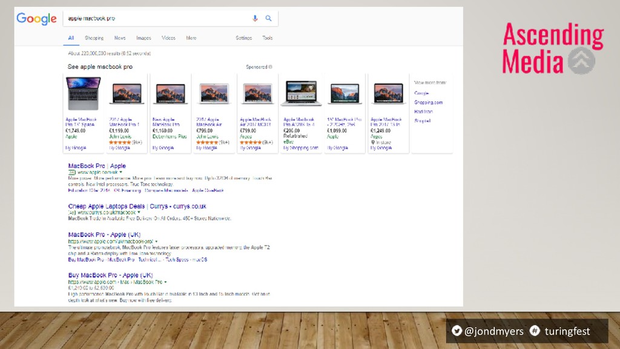620x349 pixels.
Task: Click 'By Google' on the €1,749 card
Action: pyautogui.click(x=76, y=148)
